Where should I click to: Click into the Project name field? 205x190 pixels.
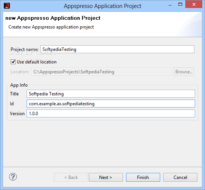[117, 49]
